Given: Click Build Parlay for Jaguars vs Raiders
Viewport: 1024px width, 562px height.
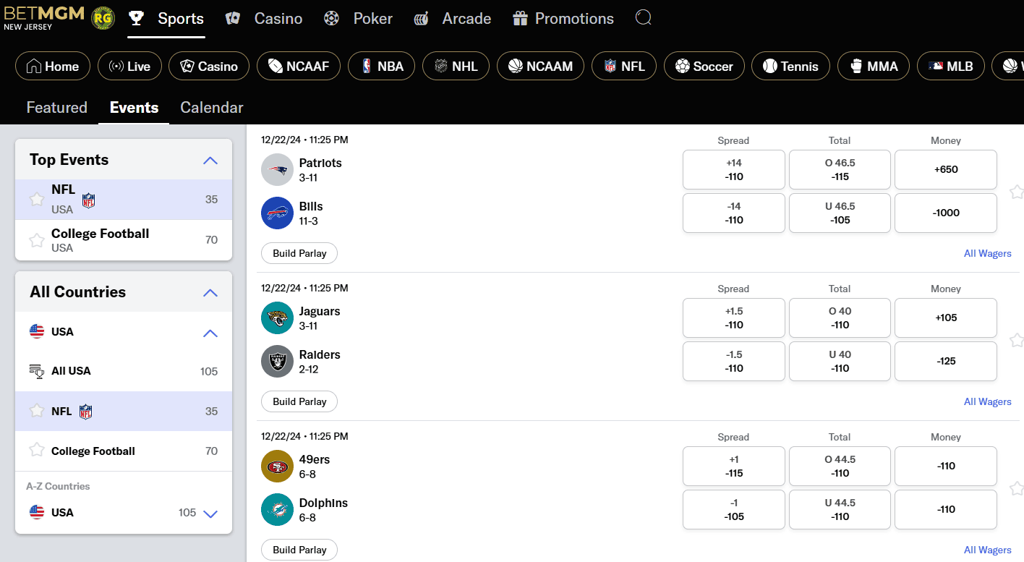Looking at the screenshot, I should 299,401.
